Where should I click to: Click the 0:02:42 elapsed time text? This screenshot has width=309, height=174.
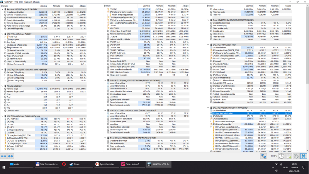click(274, 156)
